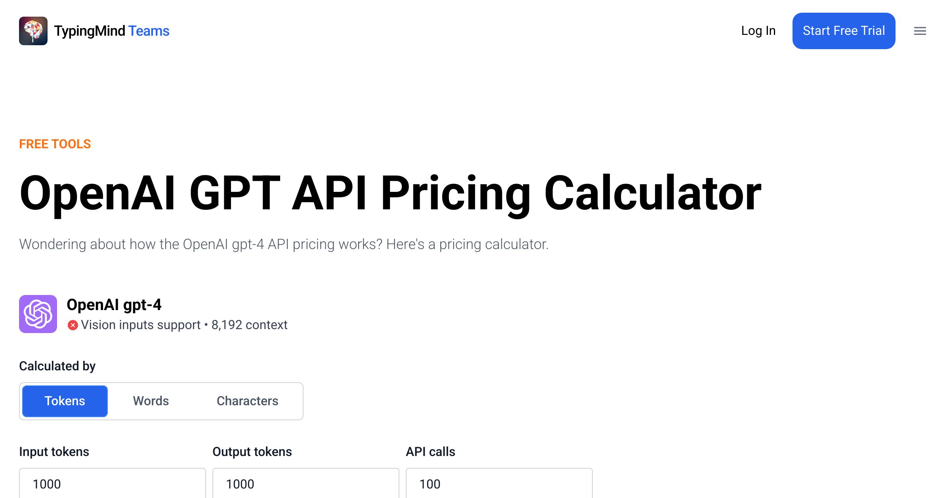Click the FREE TOOLS label

click(55, 144)
